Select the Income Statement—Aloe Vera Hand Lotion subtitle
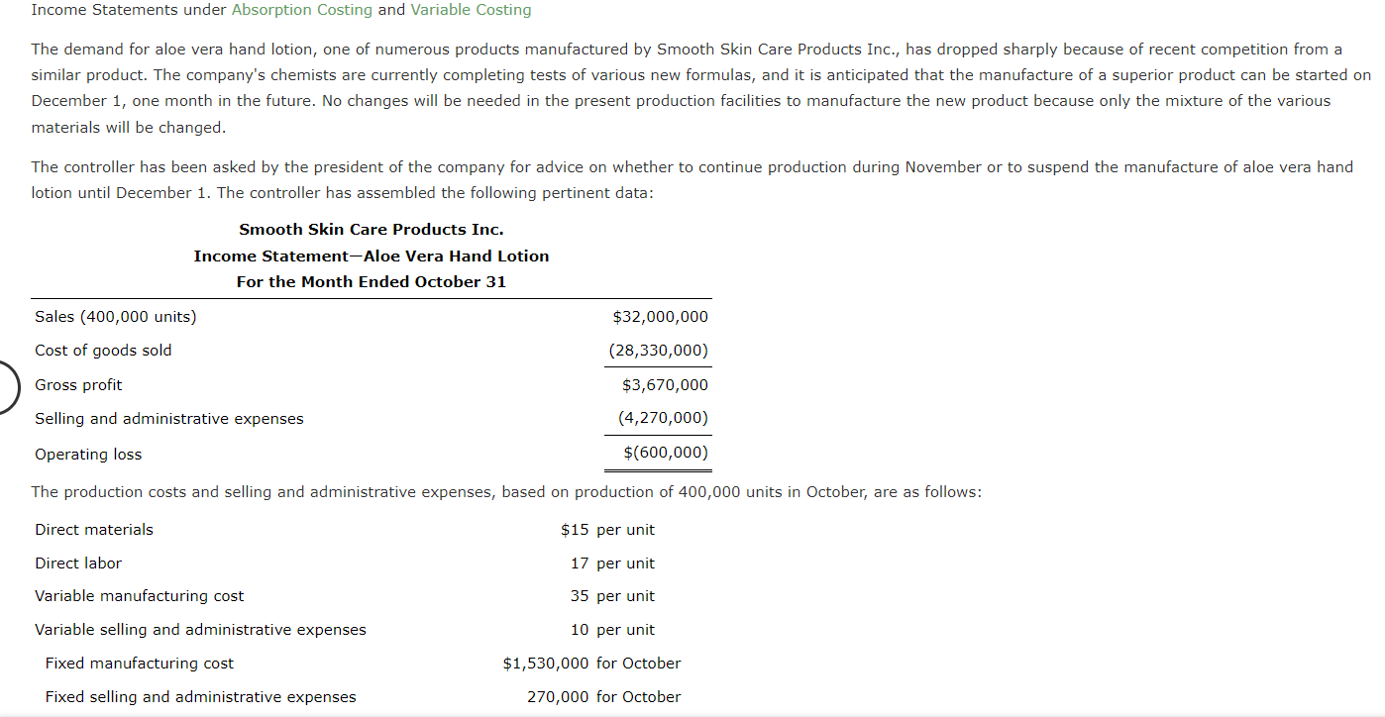The image size is (1385, 717). coord(371,256)
